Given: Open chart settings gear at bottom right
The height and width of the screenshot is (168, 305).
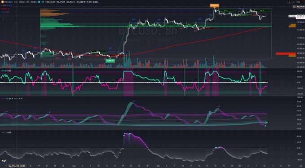Looking at the screenshot, I should pos(301,166).
